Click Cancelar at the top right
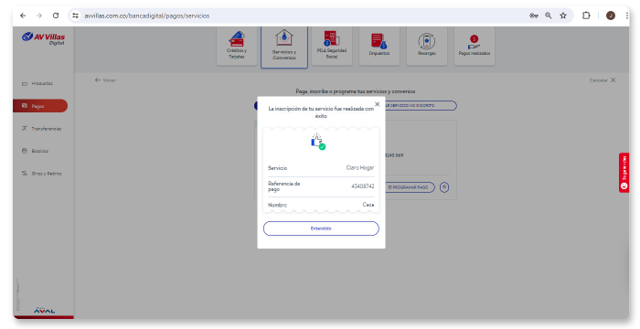This screenshot has width=640, height=329. pyautogui.click(x=602, y=80)
